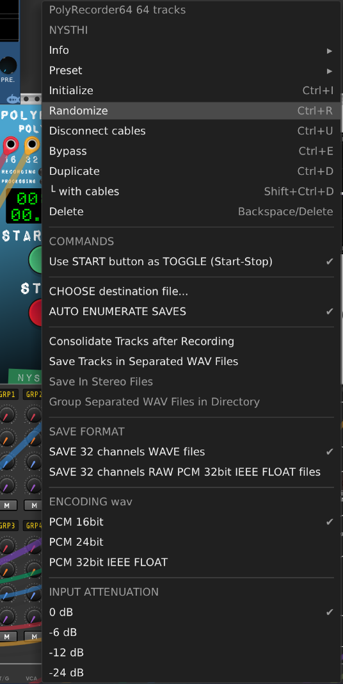Screen dimensions: 343x684
Task: Click the green digital time display
Action: click(24, 207)
